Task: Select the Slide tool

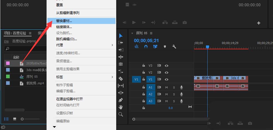Action: 121,93
